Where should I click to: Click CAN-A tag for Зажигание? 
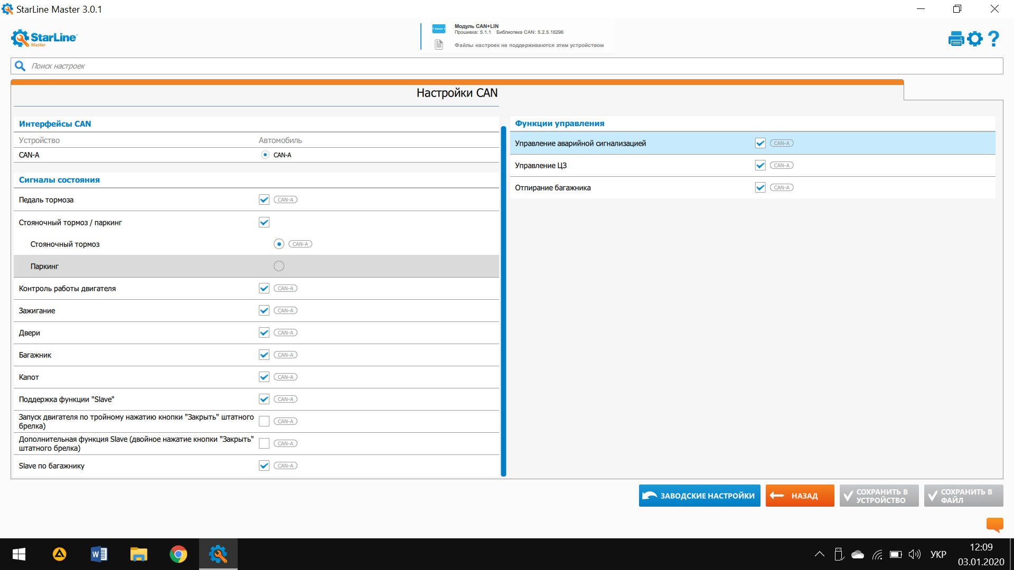[x=285, y=310]
